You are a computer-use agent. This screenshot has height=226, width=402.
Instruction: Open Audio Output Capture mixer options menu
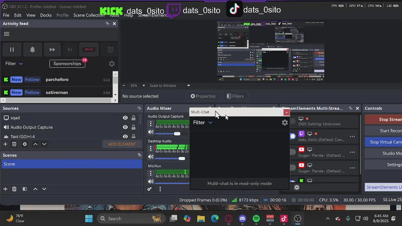(x=151, y=124)
